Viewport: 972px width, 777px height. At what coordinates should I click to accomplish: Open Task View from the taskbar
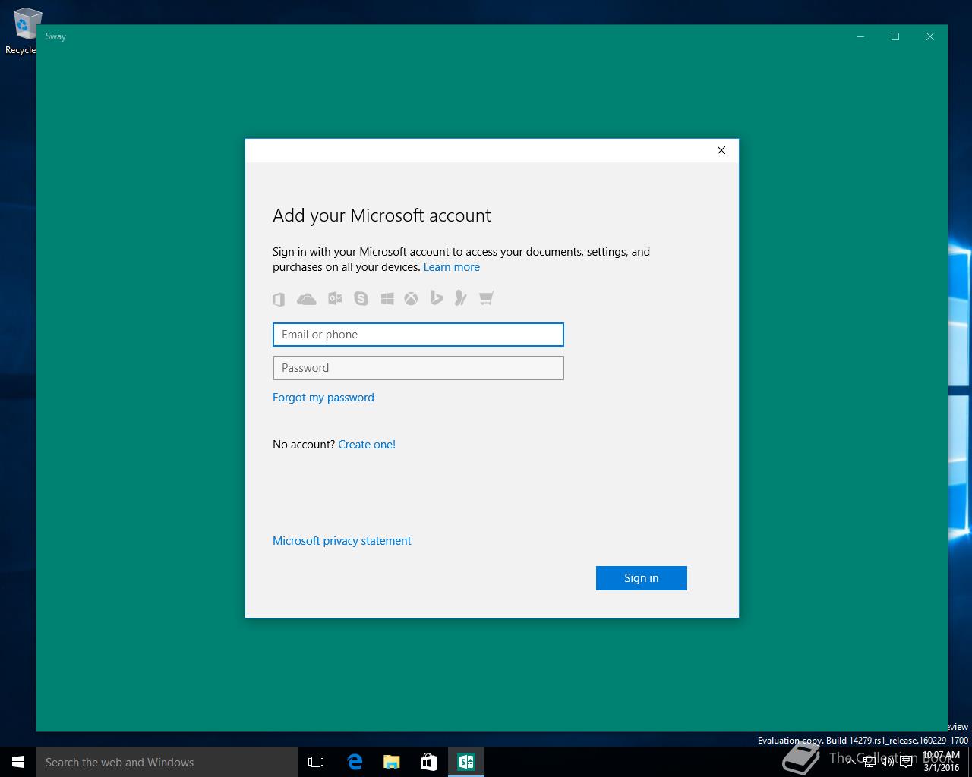[316, 762]
